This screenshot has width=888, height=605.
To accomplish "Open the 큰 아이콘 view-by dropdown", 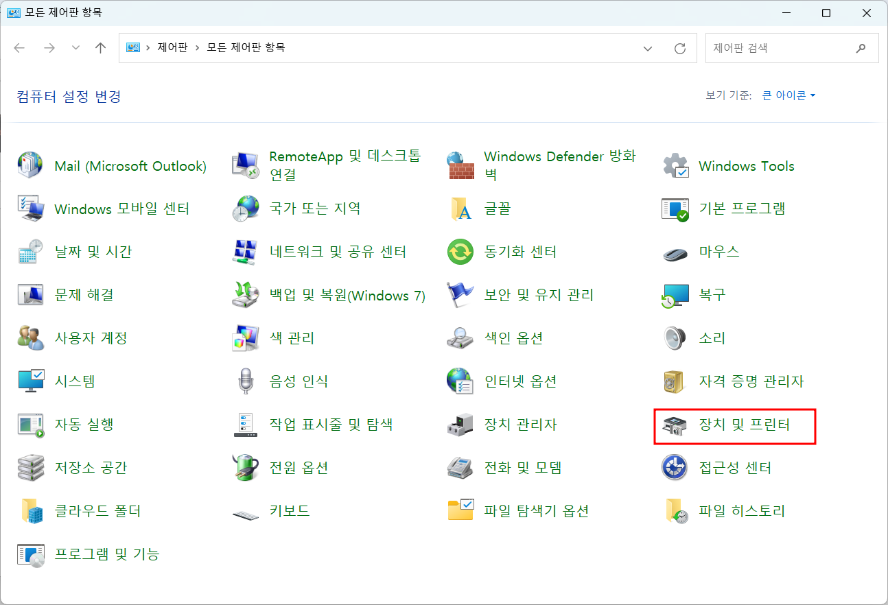I will [789, 95].
